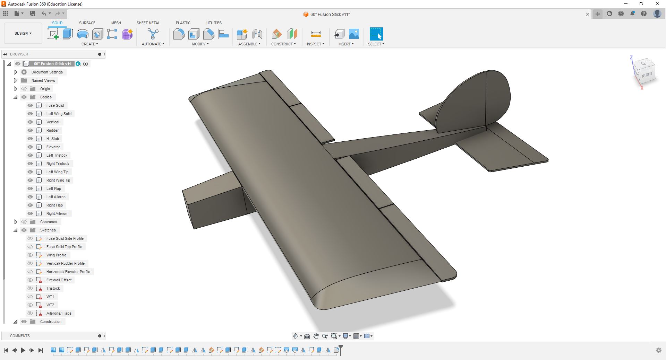Open the SHEET METAL tab
This screenshot has width=666, height=360.
[148, 23]
